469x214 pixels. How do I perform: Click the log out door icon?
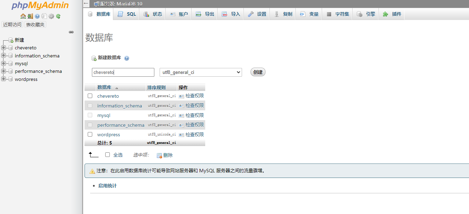(x=30, y=16)
